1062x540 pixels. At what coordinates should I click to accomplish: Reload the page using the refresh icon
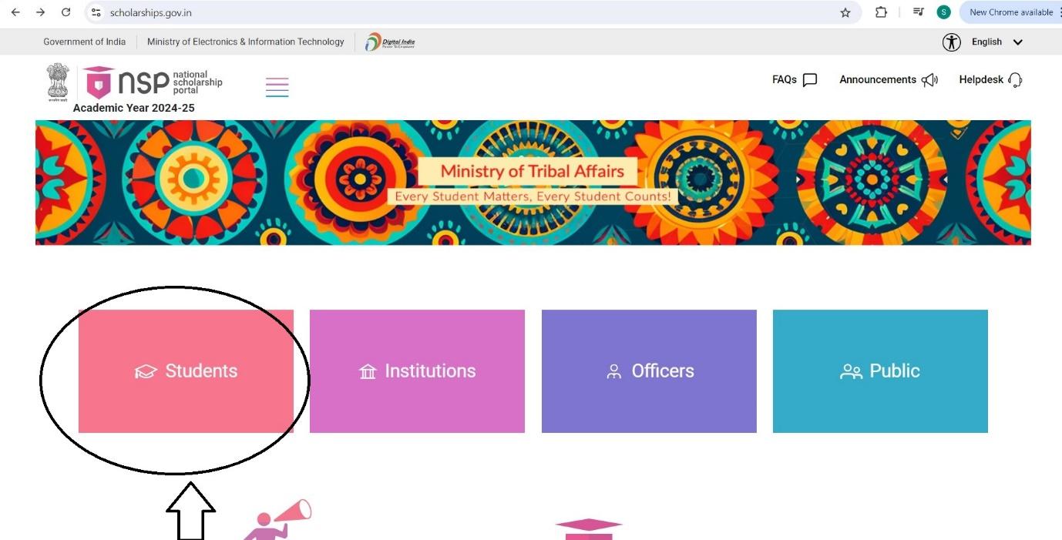point(66,12)
